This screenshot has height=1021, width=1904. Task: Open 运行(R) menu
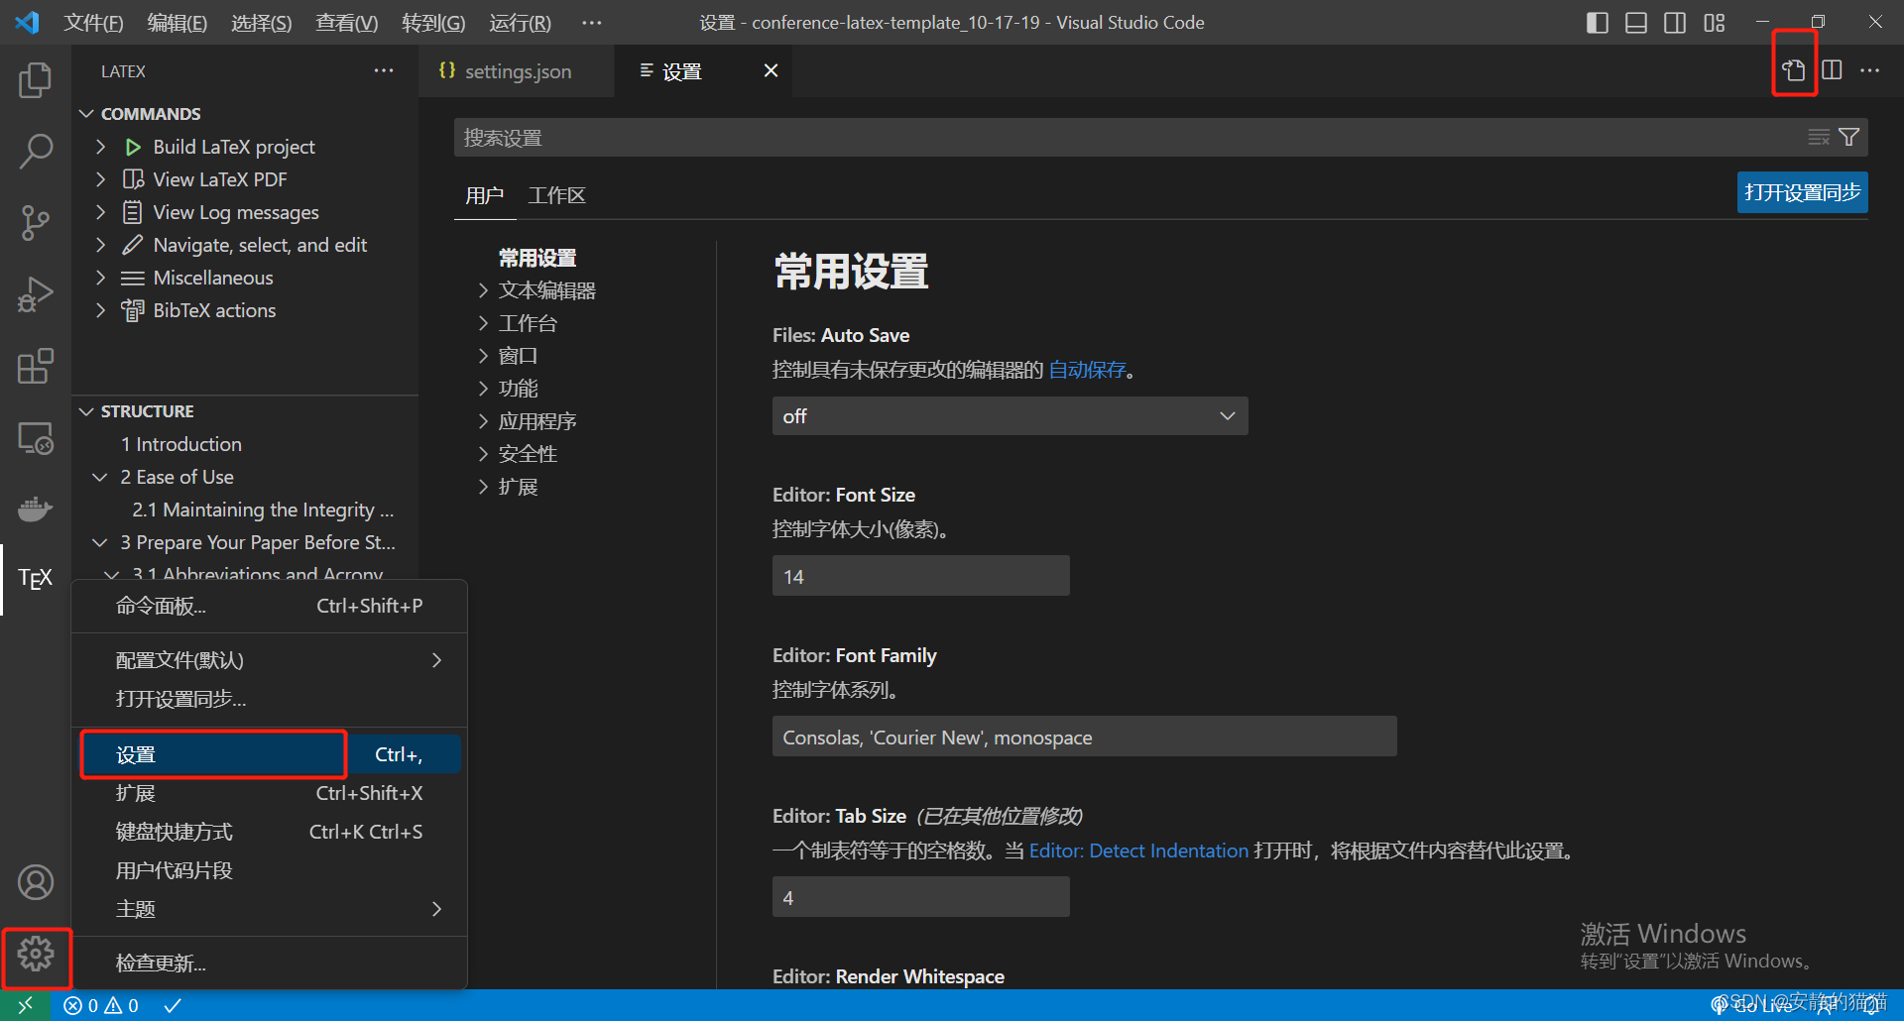tap(520, 23)
